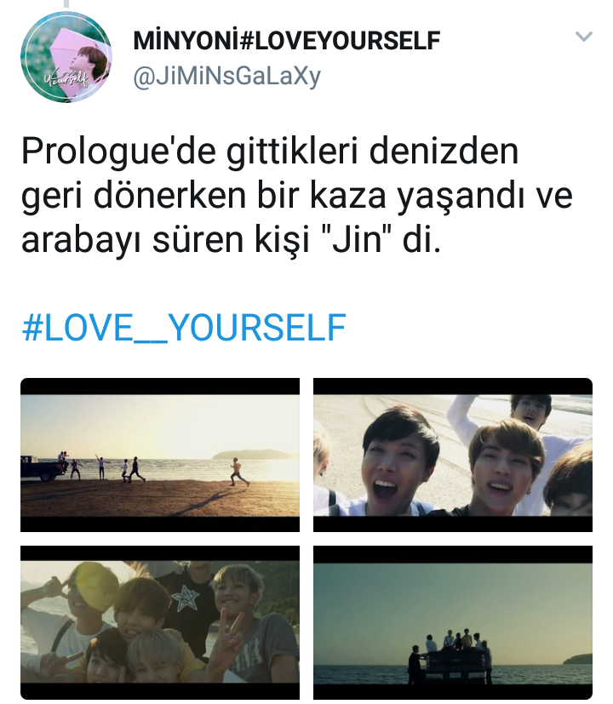Open the tweet options chevron menu

pyautogui.click(x=584, y=36)
